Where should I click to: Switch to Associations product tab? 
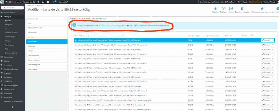tap(47, 32)
